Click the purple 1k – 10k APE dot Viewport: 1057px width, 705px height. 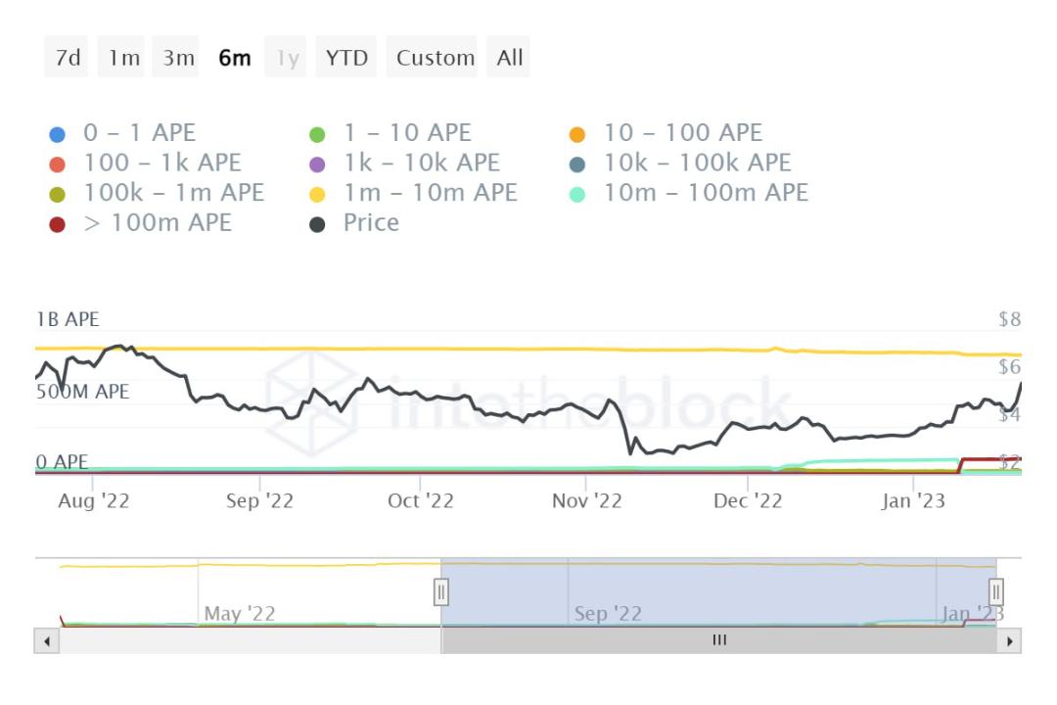317,164
